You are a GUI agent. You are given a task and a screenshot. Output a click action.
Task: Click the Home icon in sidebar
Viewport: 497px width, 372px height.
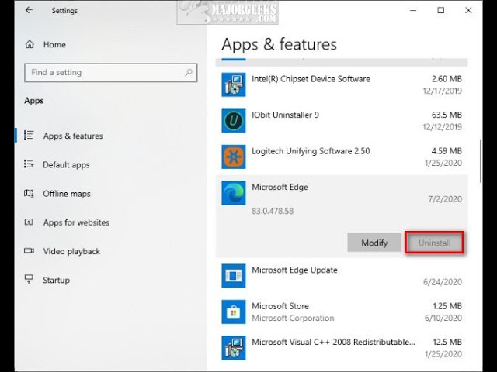[30, 45]
